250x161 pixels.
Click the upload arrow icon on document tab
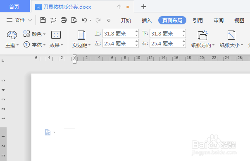[x=119, y=7]
